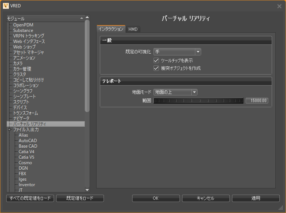Select トランスフォーム module
This screenshot has width=286, height=213.
tap(26, 113)
